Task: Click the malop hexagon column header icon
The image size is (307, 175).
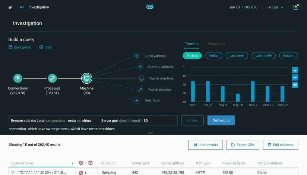Action: [91, 163]
